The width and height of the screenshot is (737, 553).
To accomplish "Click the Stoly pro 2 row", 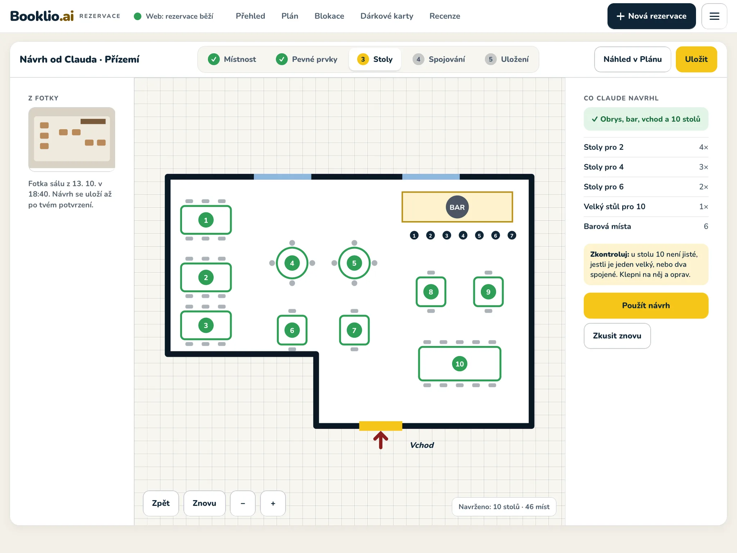I will click(x=646, y=147).
